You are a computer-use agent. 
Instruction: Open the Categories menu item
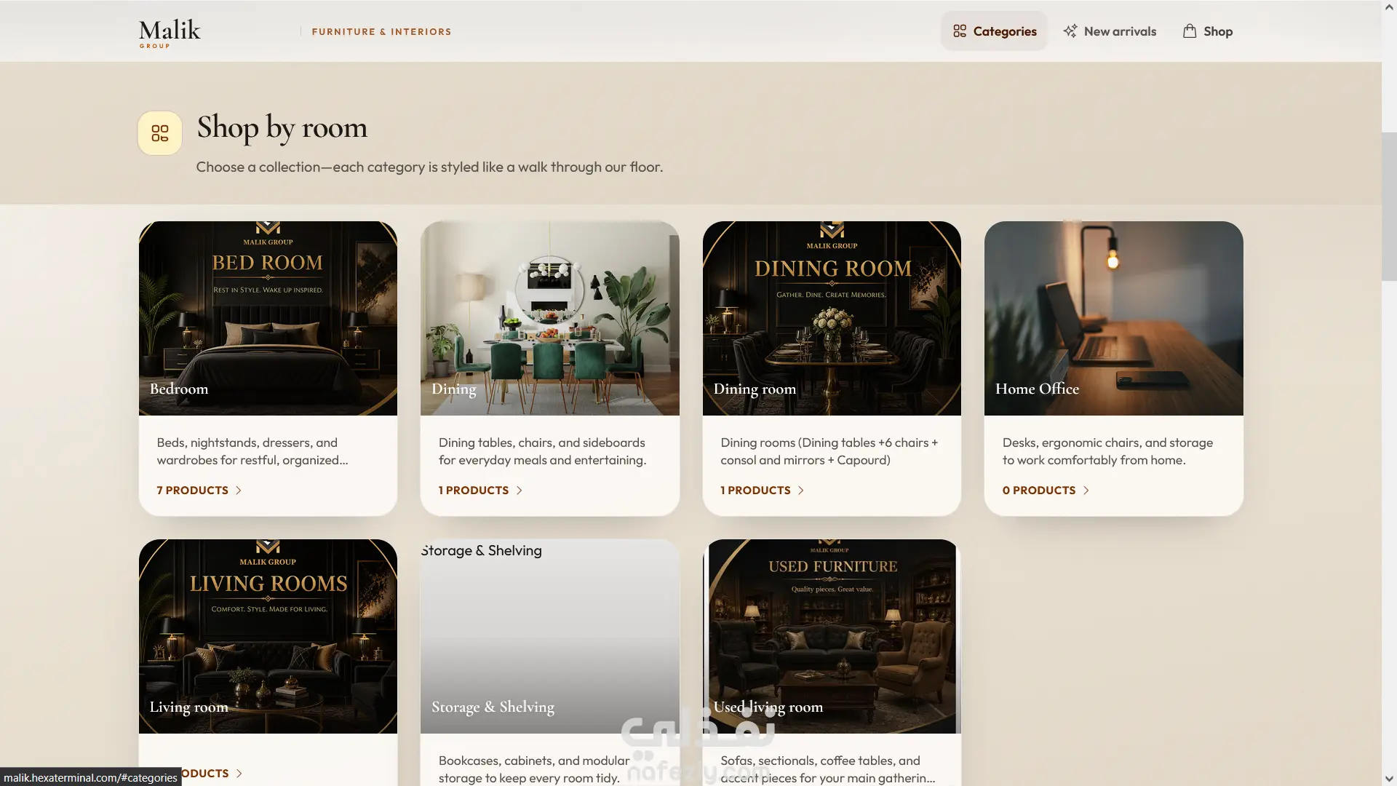coord(994,31)
